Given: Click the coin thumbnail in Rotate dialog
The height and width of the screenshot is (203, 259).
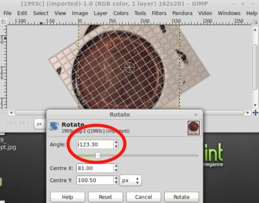Looking at the screenshot, I should pos(193,128).
